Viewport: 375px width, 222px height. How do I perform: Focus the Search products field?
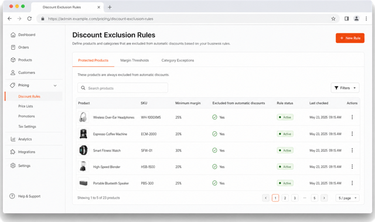click(122, 88)
